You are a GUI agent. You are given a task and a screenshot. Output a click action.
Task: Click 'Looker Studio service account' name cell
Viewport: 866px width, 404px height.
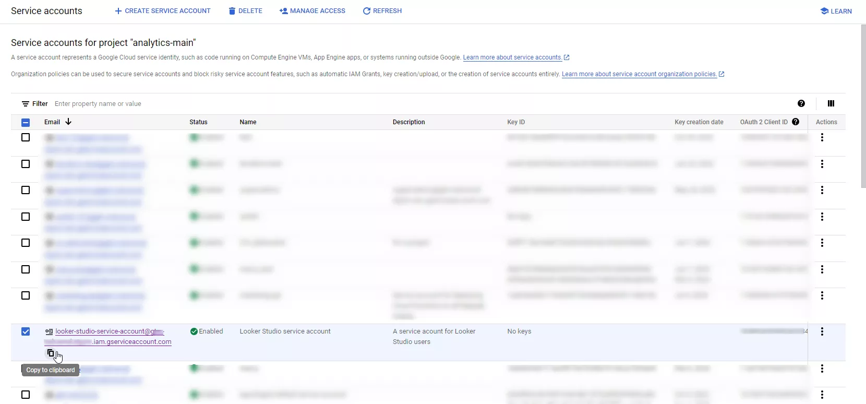285,331
